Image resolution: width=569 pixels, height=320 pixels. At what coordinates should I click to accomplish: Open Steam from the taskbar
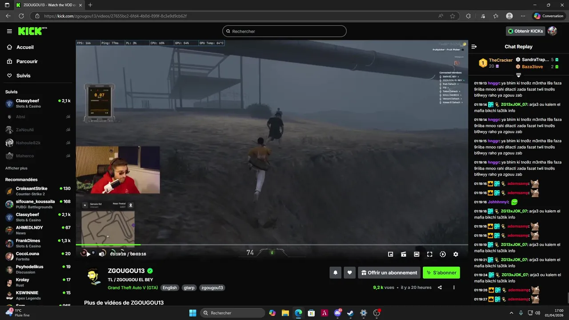[350, 313]
